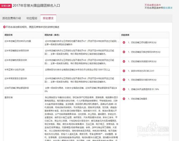Click red X icon for 宝贝描述相符DSR row
The width and height of the screenshot is (179, 141).
pyautogui.click(x=124, y=52)
